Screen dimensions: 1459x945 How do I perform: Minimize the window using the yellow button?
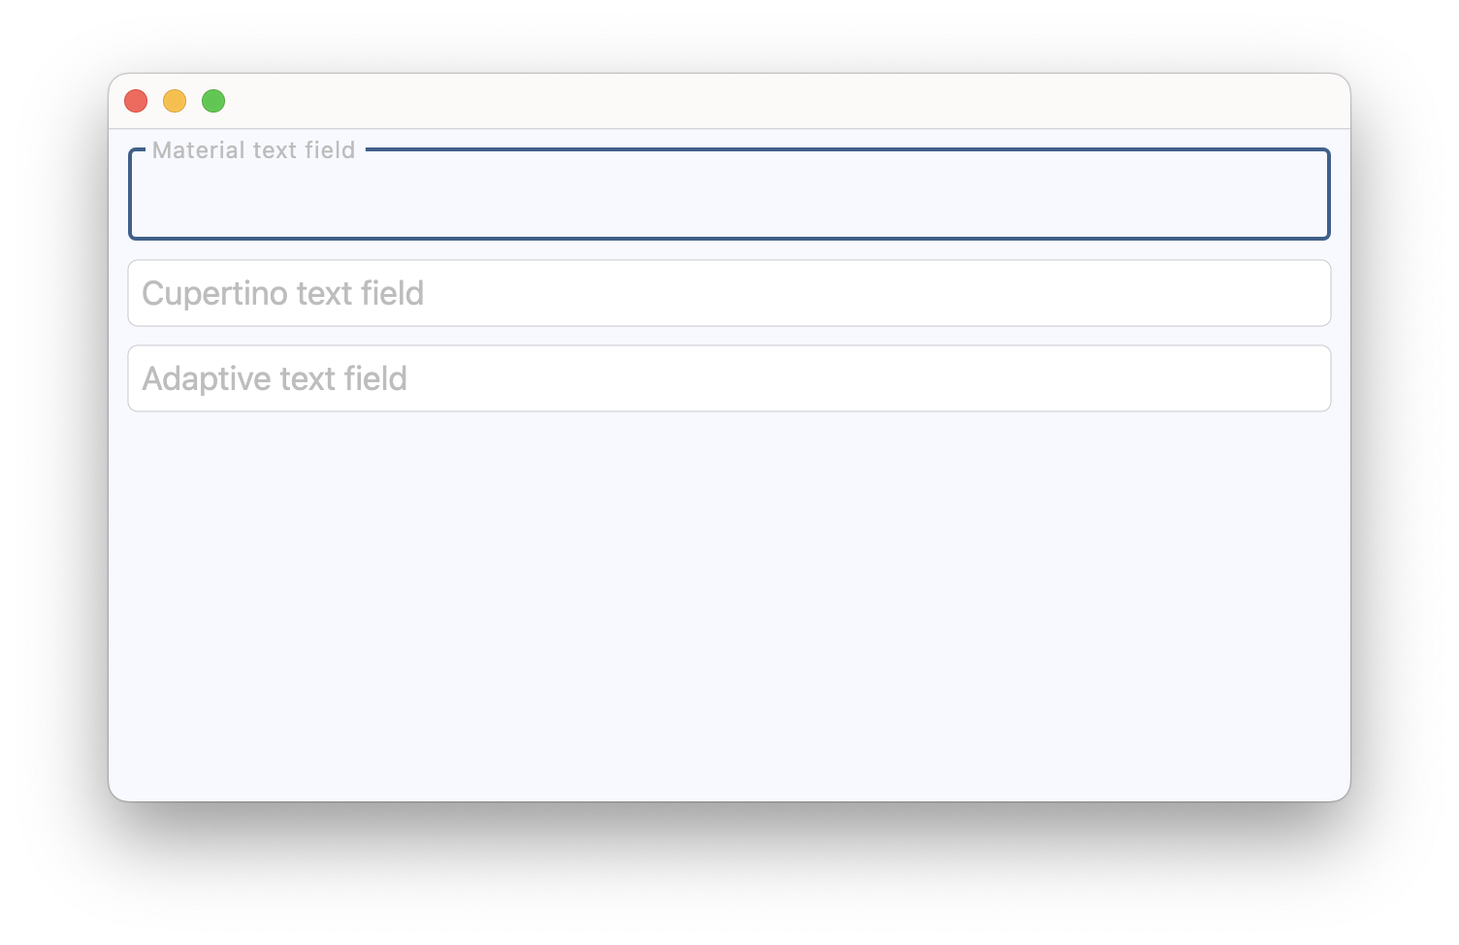click(x=175, y=101)
